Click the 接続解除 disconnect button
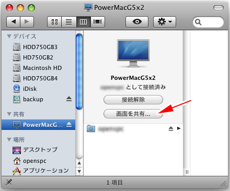 pyautogui.click(x=133, y=100)
